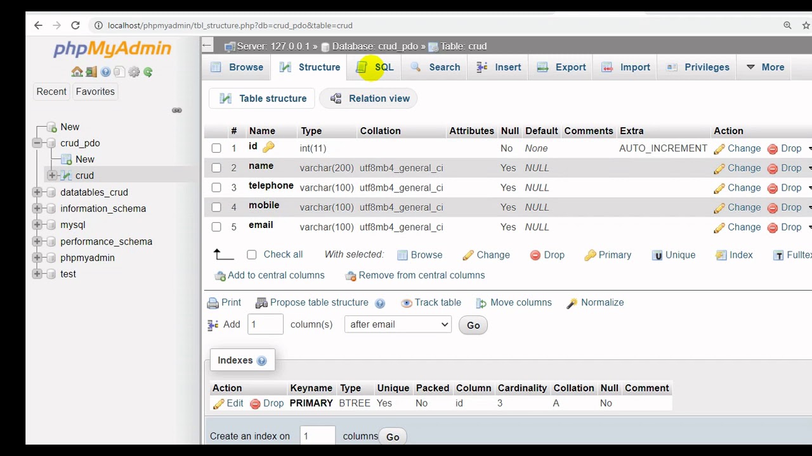The height and width of the screenshot is (456, 812).
Task: Collapse the crud_pdo database node
Action: (x=37, y=143)
